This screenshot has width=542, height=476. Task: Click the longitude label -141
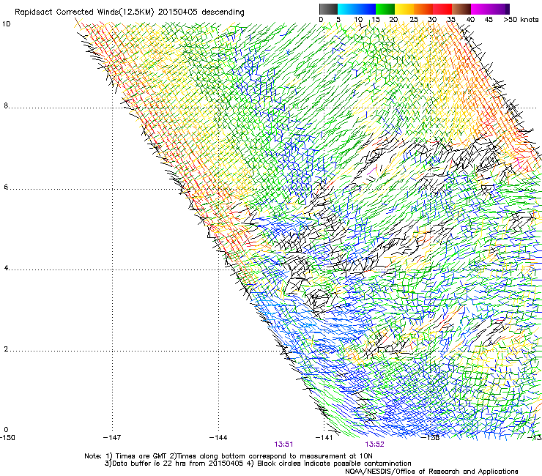pyautogui.click(x=324, y=438)
